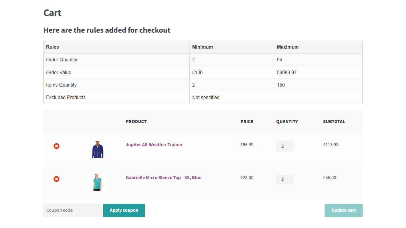406x228 pixels.
Task: Open the Jupiter All-Weather Trainer product image
Action: coord(97,149)
